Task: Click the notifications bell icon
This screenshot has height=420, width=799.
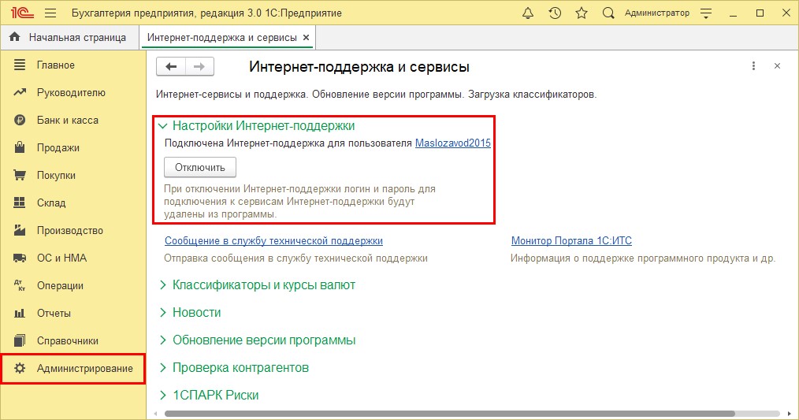Action: tap(528, 13)
